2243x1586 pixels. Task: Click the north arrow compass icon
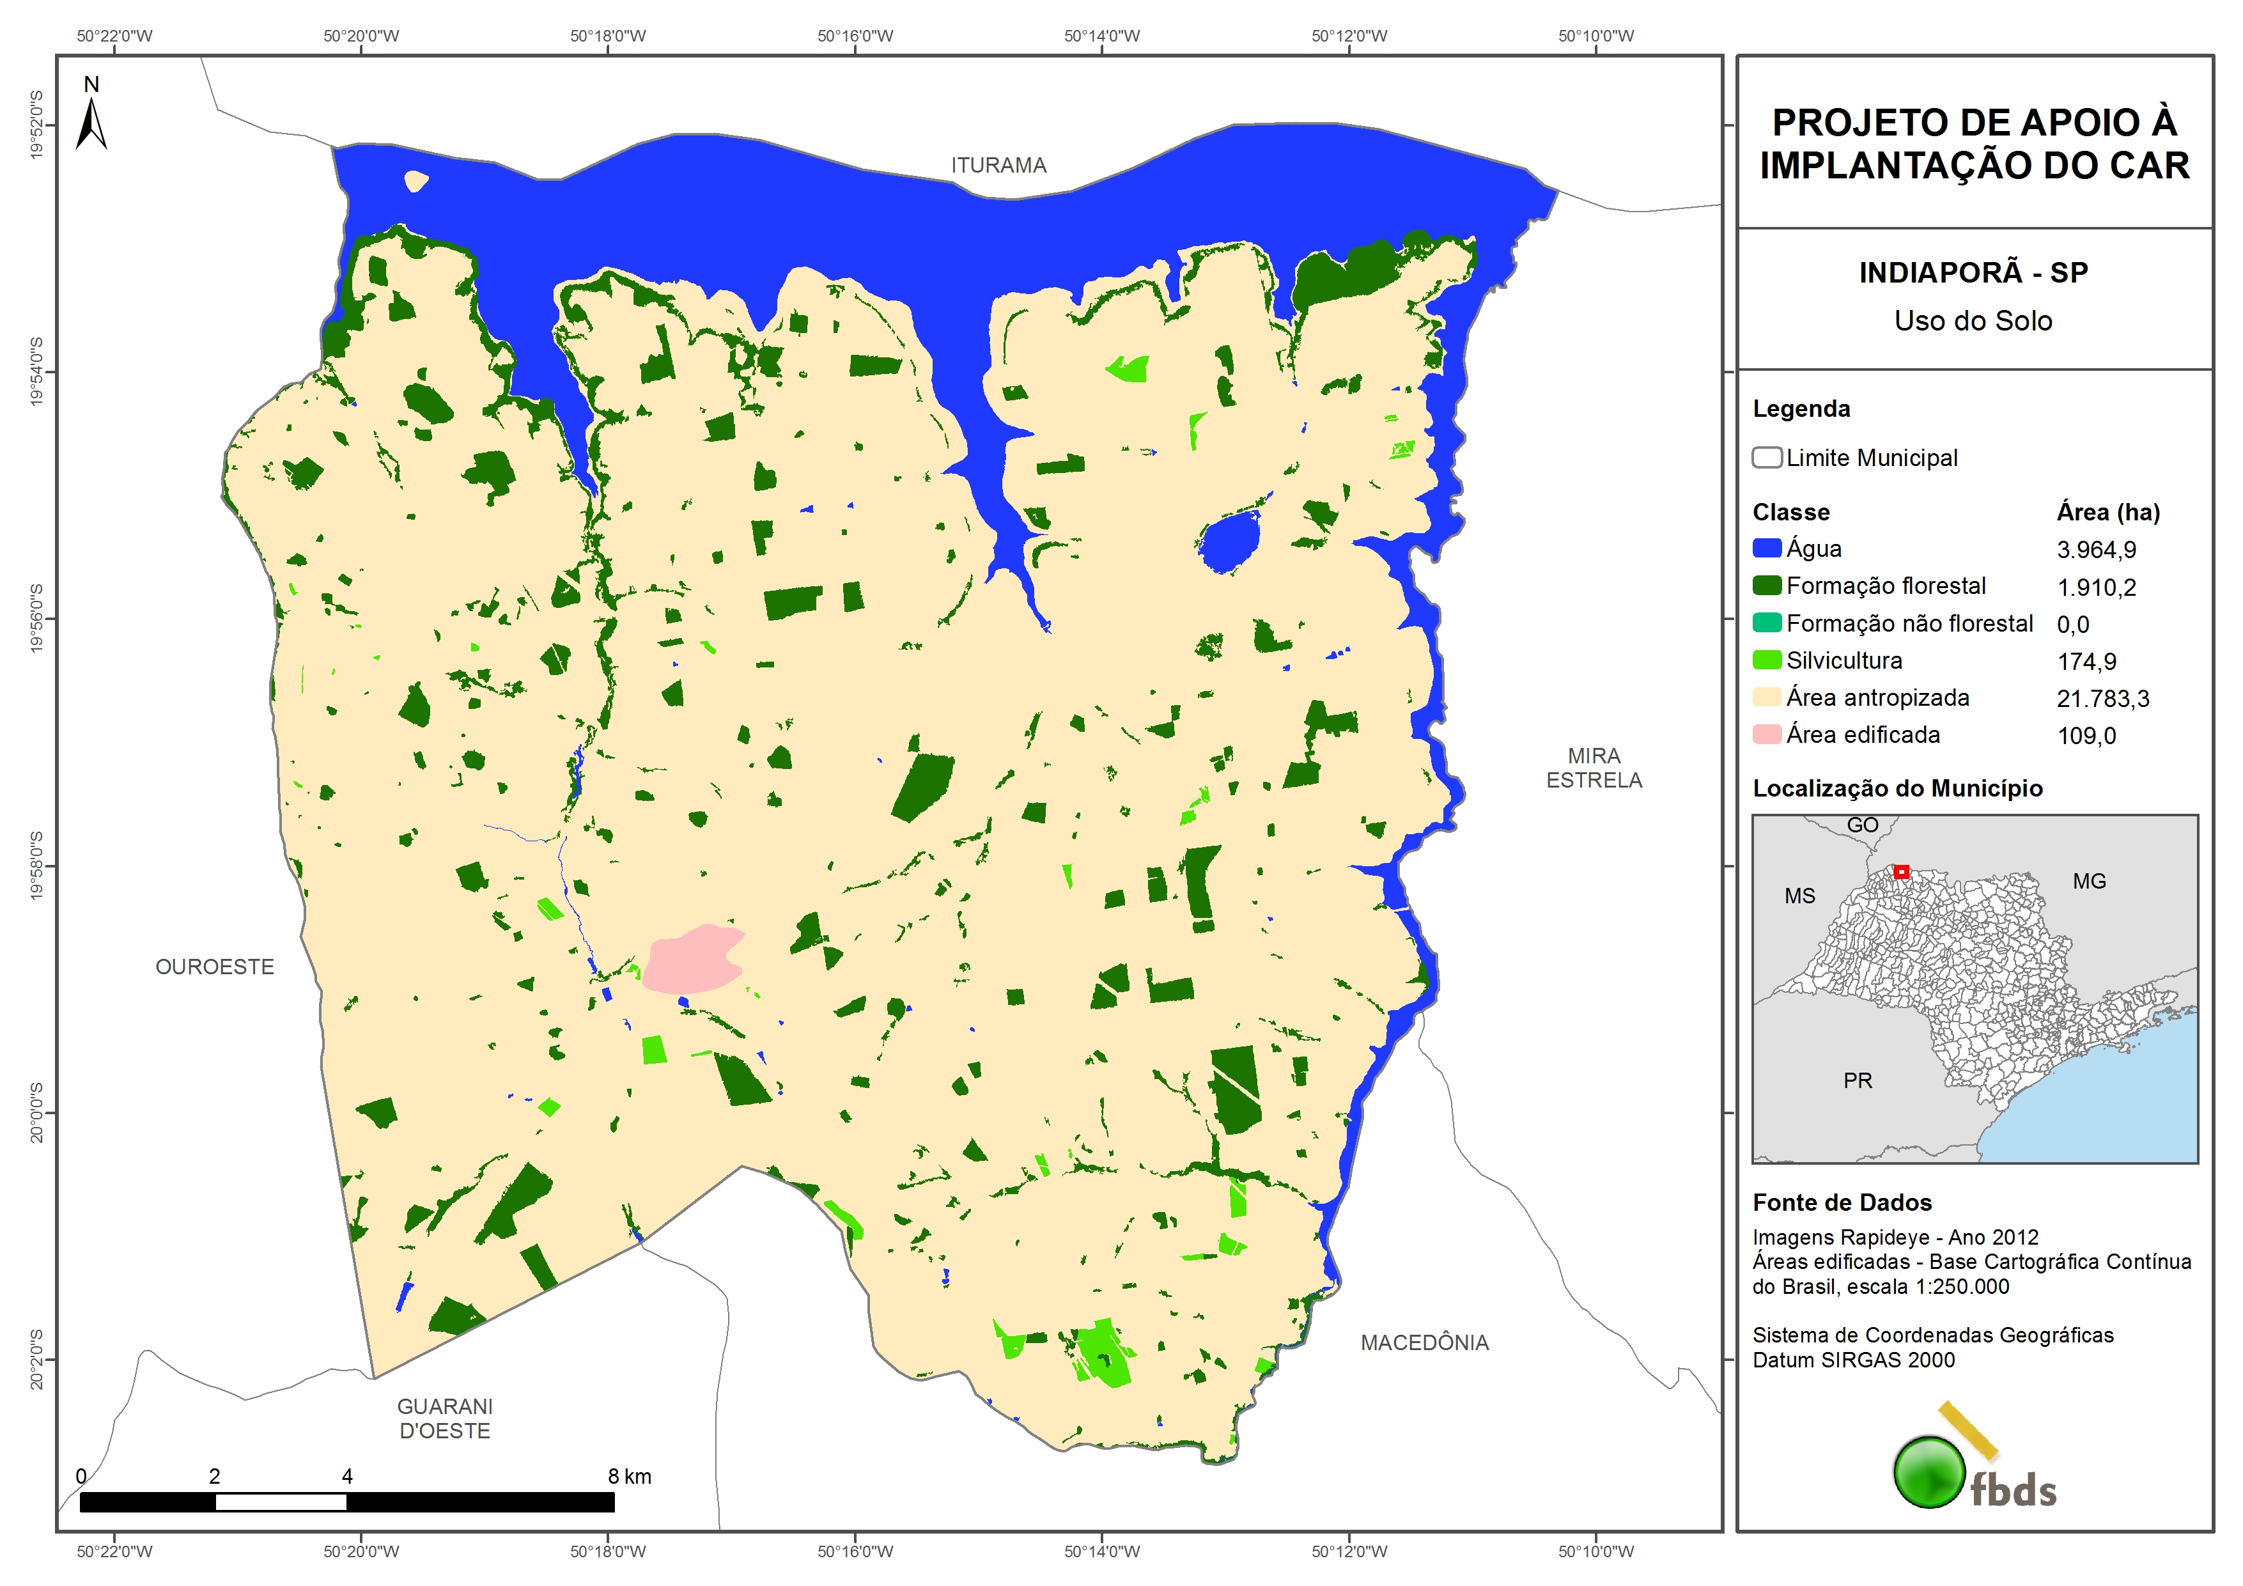91,120
